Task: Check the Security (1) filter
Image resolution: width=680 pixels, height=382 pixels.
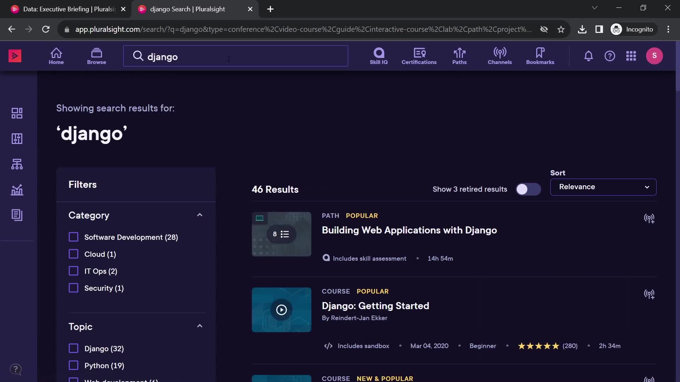Action: click(x=73, y=288)
